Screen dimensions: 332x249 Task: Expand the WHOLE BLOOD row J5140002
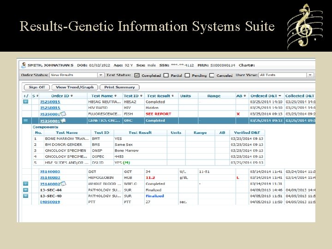tap(26, 184)
